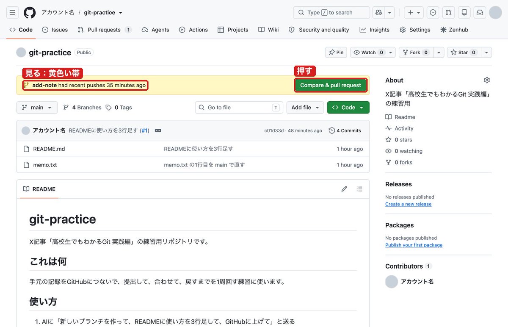The image size is (508, 327).
Task: Open the create new plus menu
Action: (414, 13)
